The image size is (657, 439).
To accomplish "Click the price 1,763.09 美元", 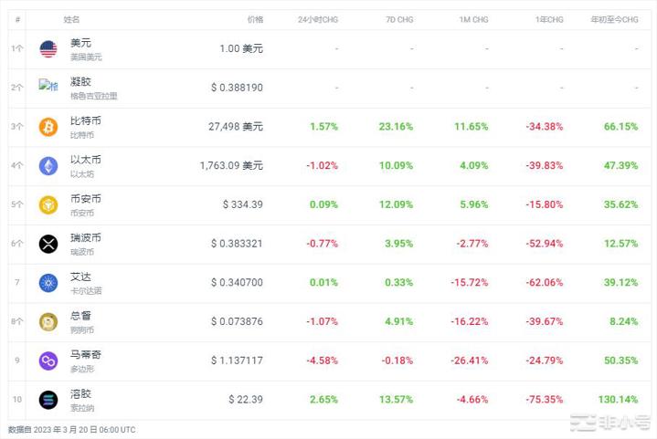I will click(x=231, y=165).
